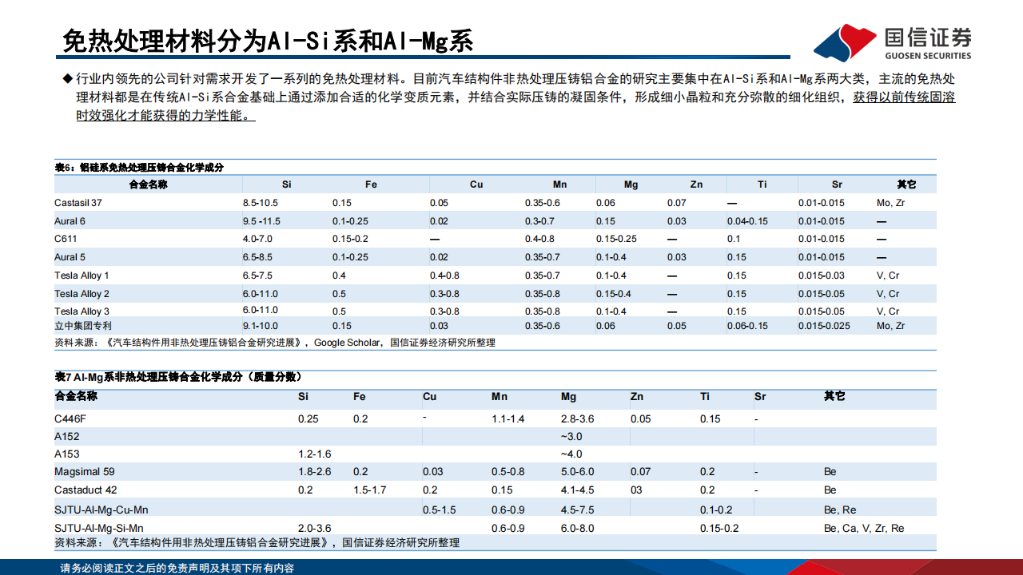Click V, Cr in the Tesla Alloy 2 row
1023x575 pixels.
point(888,294)
